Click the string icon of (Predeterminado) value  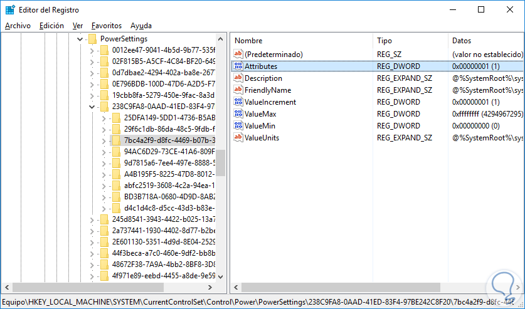(238, 54)
